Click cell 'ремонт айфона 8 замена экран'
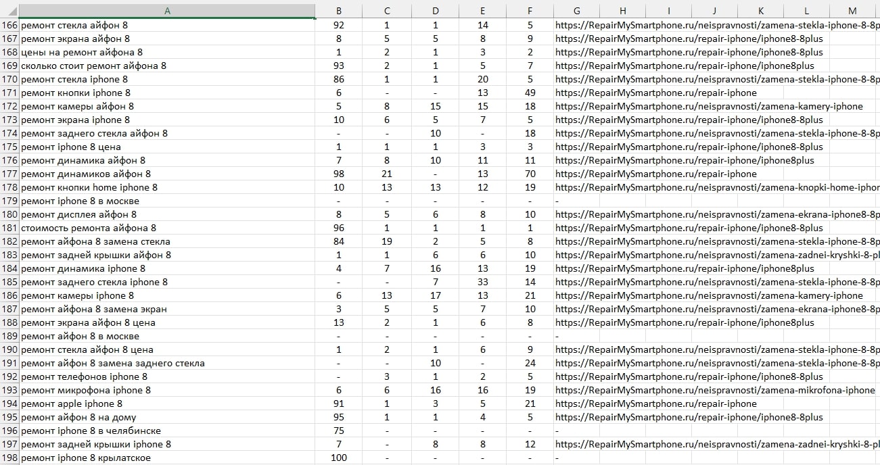The width and height of the screenshot is (880, 465). click(x=167, y=309)
